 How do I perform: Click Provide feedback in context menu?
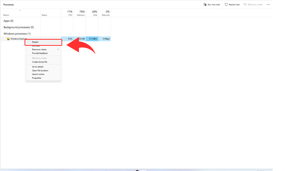coord(40,53)
